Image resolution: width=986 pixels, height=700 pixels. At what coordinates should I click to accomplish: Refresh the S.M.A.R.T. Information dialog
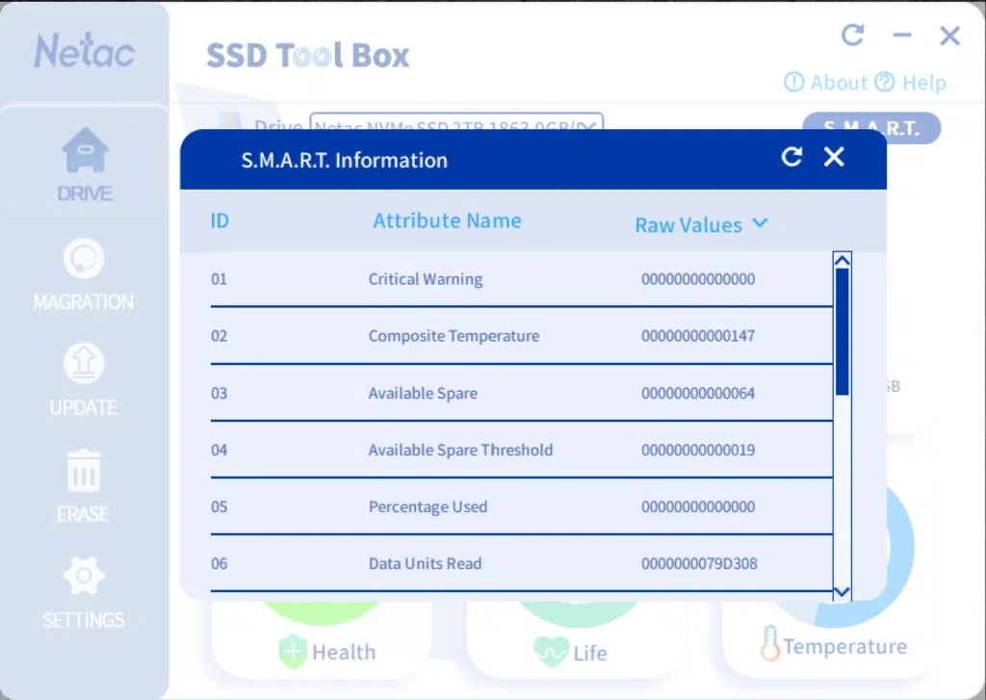pos(791,157)
